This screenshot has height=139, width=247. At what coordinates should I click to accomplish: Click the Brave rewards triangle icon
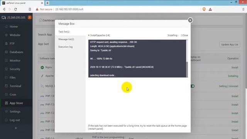[x=210, y=9]
